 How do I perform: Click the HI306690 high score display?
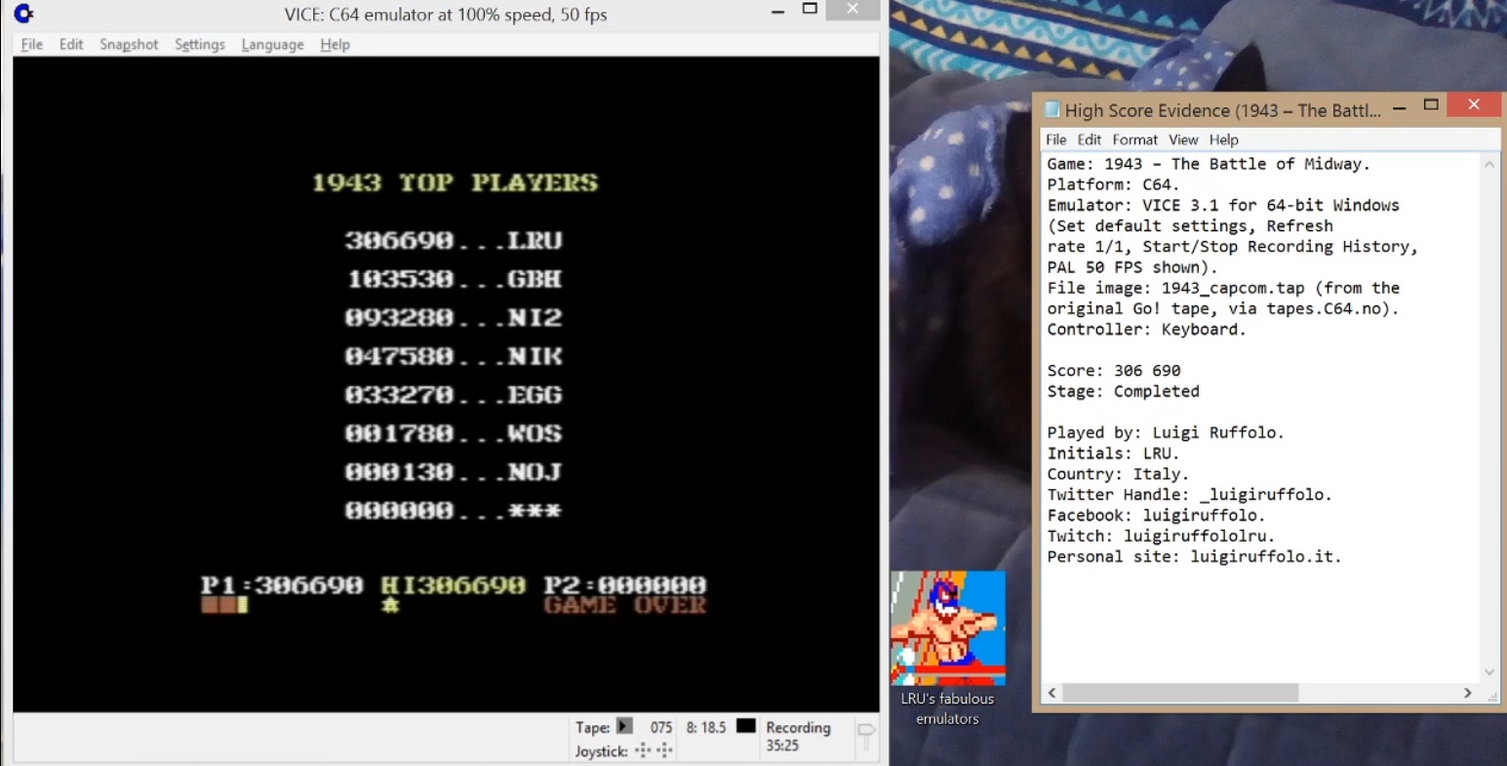(454, 585)
